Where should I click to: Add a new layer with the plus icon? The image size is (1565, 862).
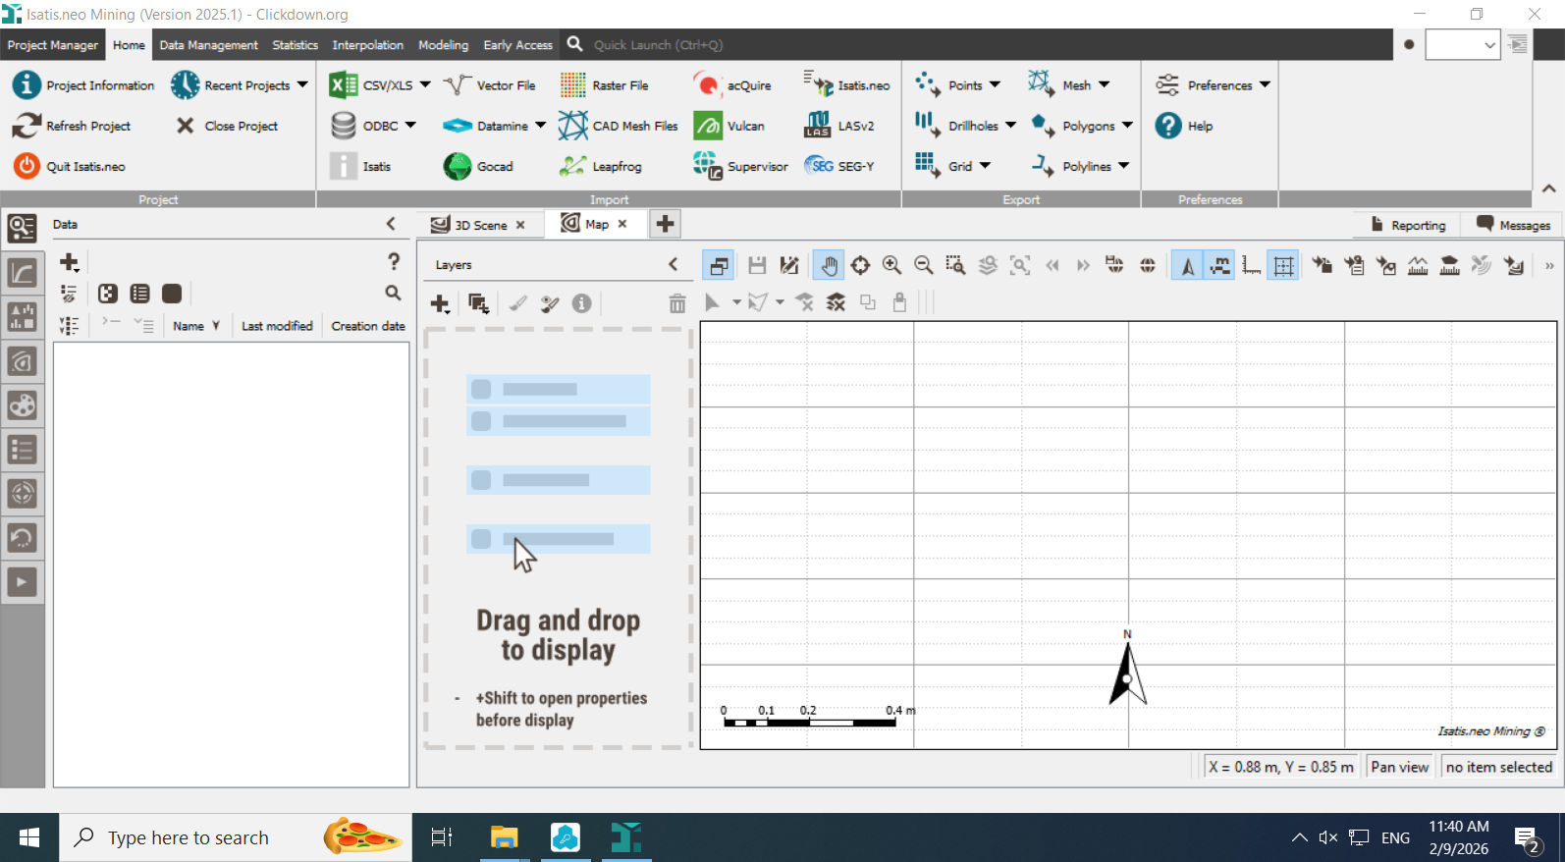pyautogui.click(x=440, y=303)
